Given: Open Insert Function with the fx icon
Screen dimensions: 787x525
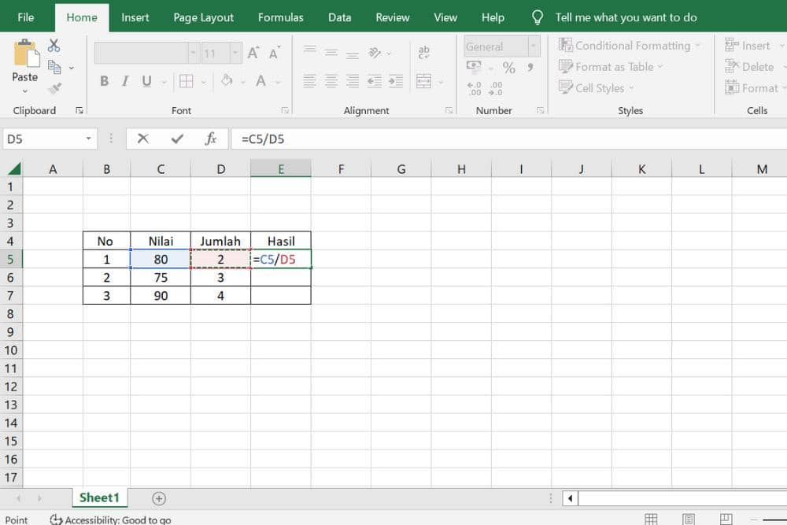Looking at the screenshot, I should coord(211,139).
